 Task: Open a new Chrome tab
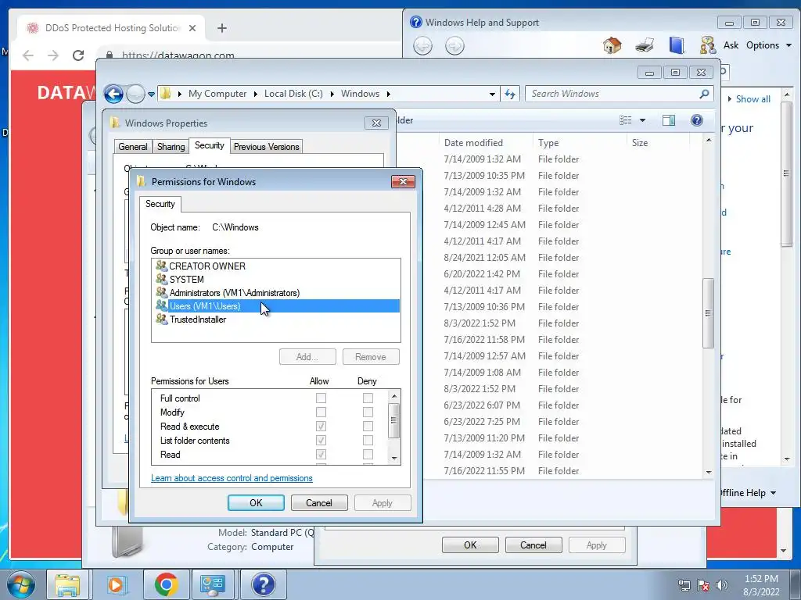pos(221,28)
